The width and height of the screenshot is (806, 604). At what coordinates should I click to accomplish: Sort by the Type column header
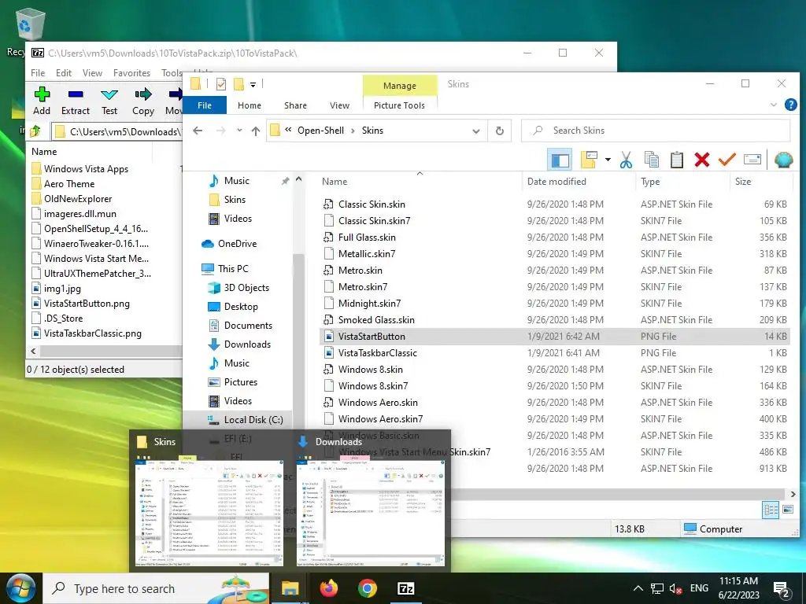[650, 182]
